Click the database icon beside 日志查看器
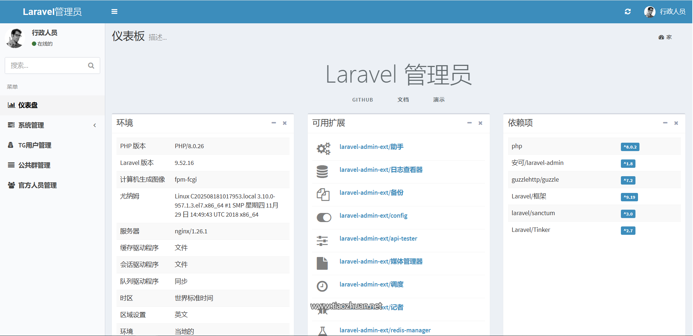Viewport: 693px width, 336px height. point(322,171)
